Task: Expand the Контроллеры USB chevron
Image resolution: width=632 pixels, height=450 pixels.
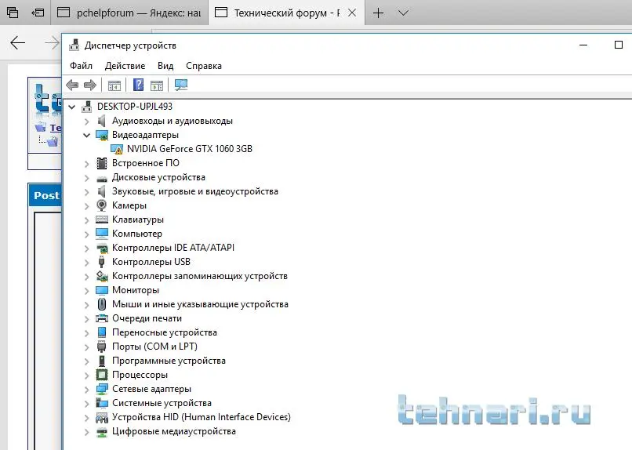Action: tap(87, 263)
